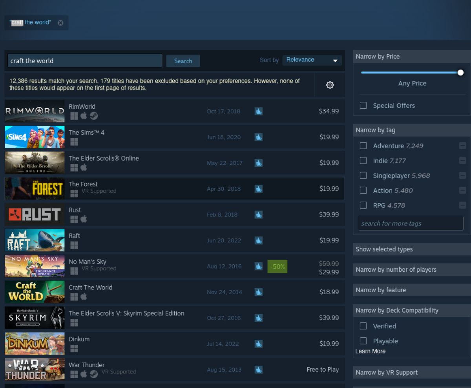Open search preferences via the gear icon

tap(330, 85)
